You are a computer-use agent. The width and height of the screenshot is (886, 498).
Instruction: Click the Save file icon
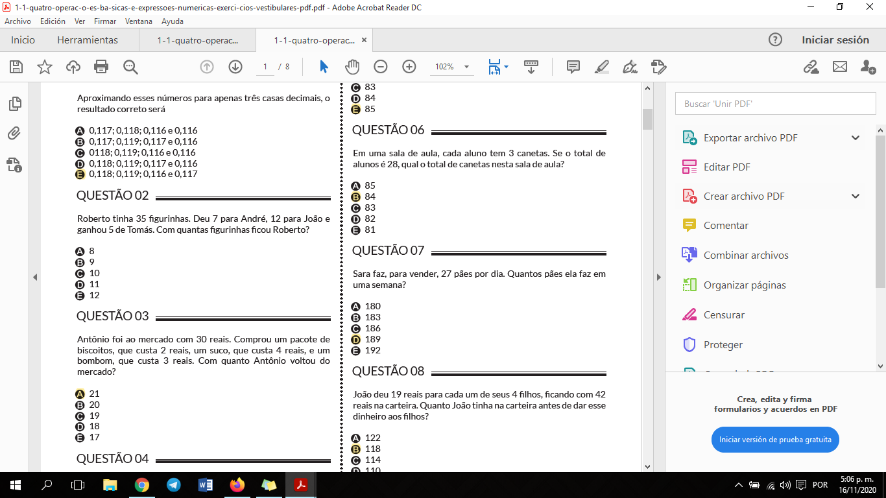pyautogui.click(x=16, y=67)
